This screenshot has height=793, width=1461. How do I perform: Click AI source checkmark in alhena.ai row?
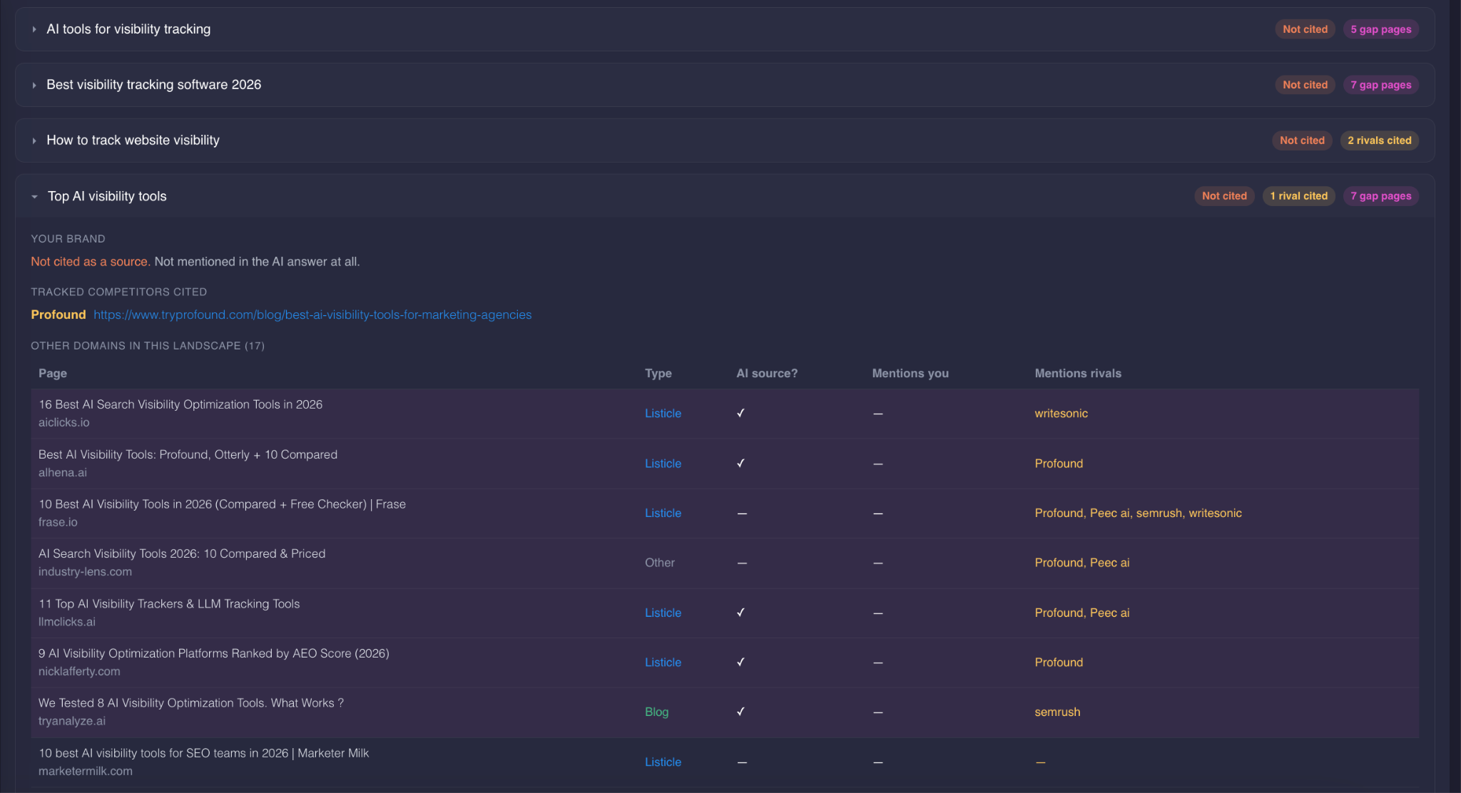pos(740,463)
